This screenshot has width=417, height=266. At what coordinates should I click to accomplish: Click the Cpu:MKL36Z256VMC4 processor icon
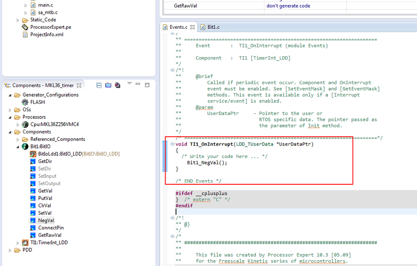25,125
